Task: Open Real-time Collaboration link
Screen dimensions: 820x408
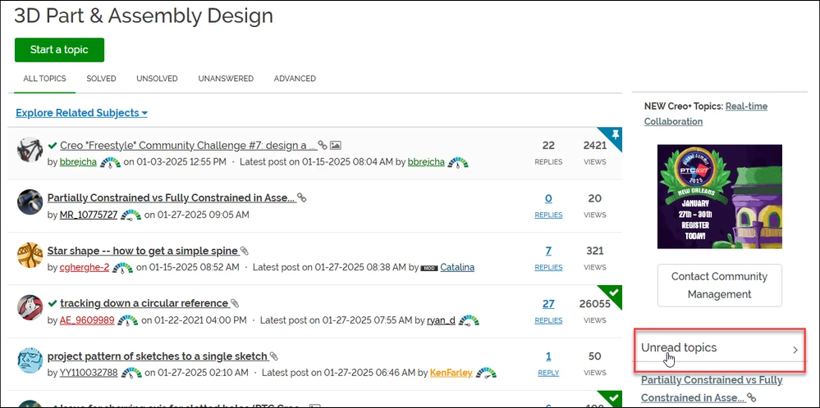Action: (706, 114)
